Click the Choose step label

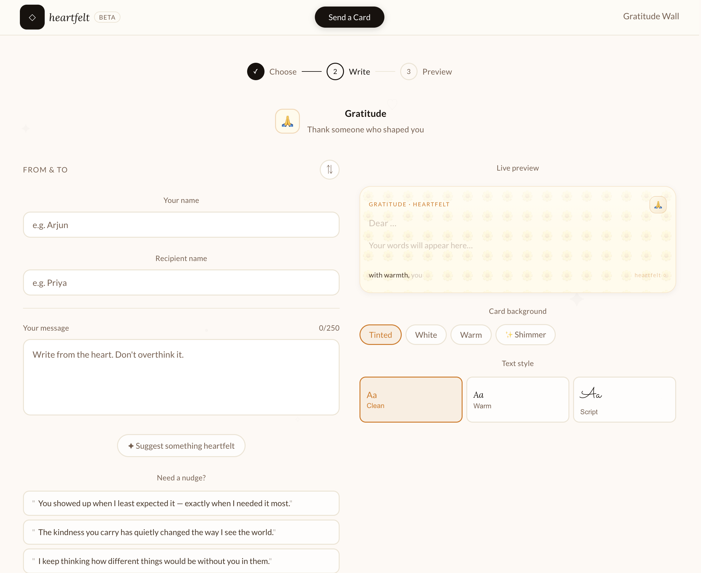pyautogui.click(x=283, y=71)
